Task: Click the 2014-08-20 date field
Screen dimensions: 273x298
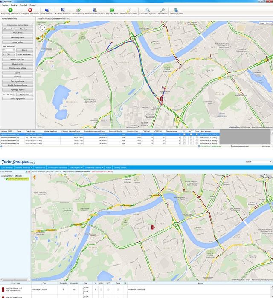Action: (9, 95)
